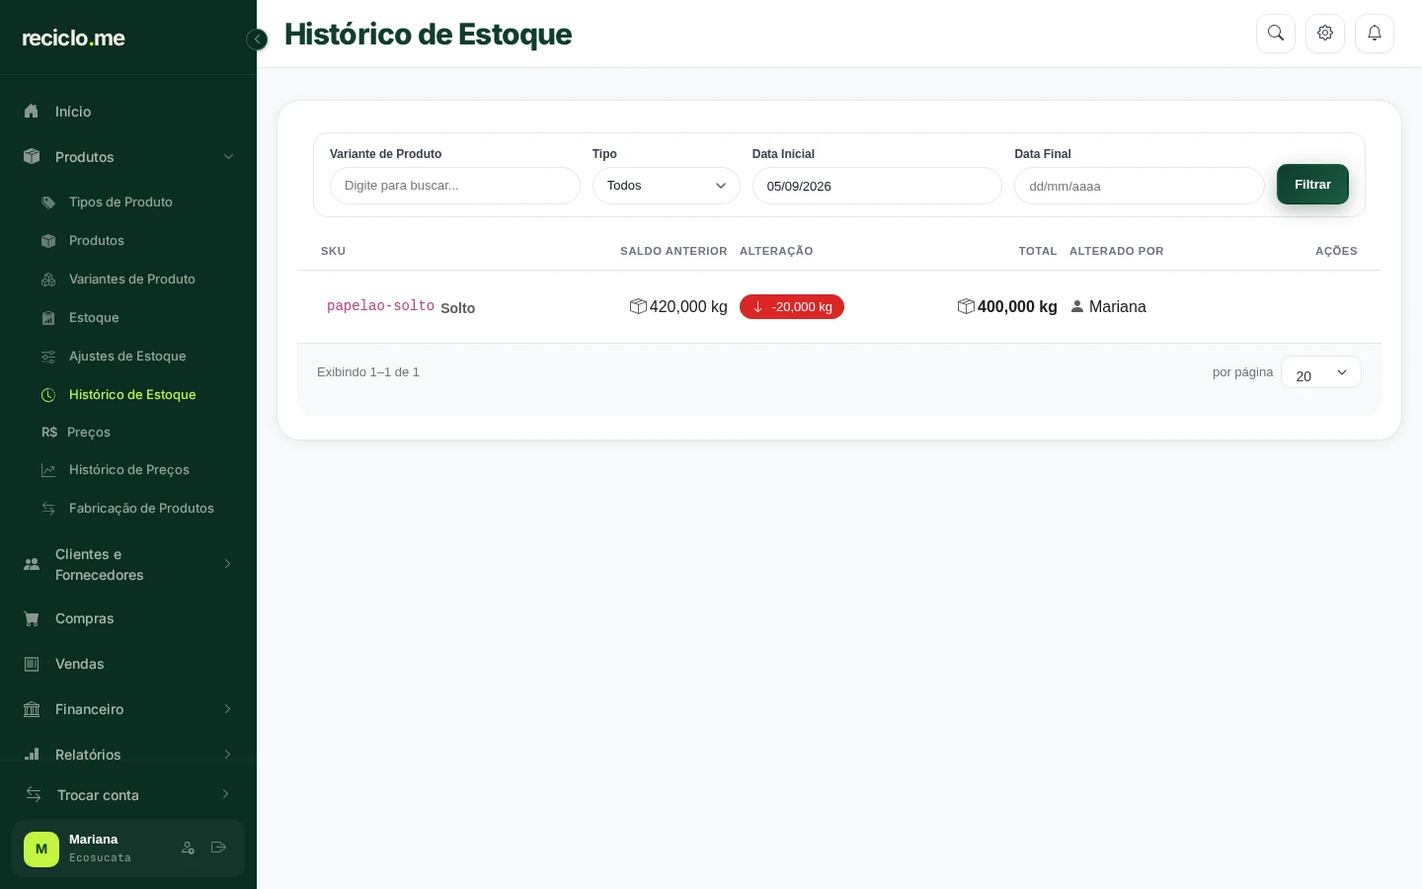1422x889 pixels.
Task: Click the Exibindo 1–1 de 1 text
Action: tap(368, 372)
